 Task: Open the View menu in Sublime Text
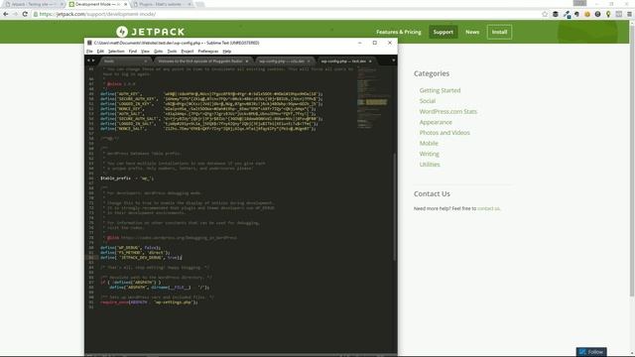tap(145, 52)
